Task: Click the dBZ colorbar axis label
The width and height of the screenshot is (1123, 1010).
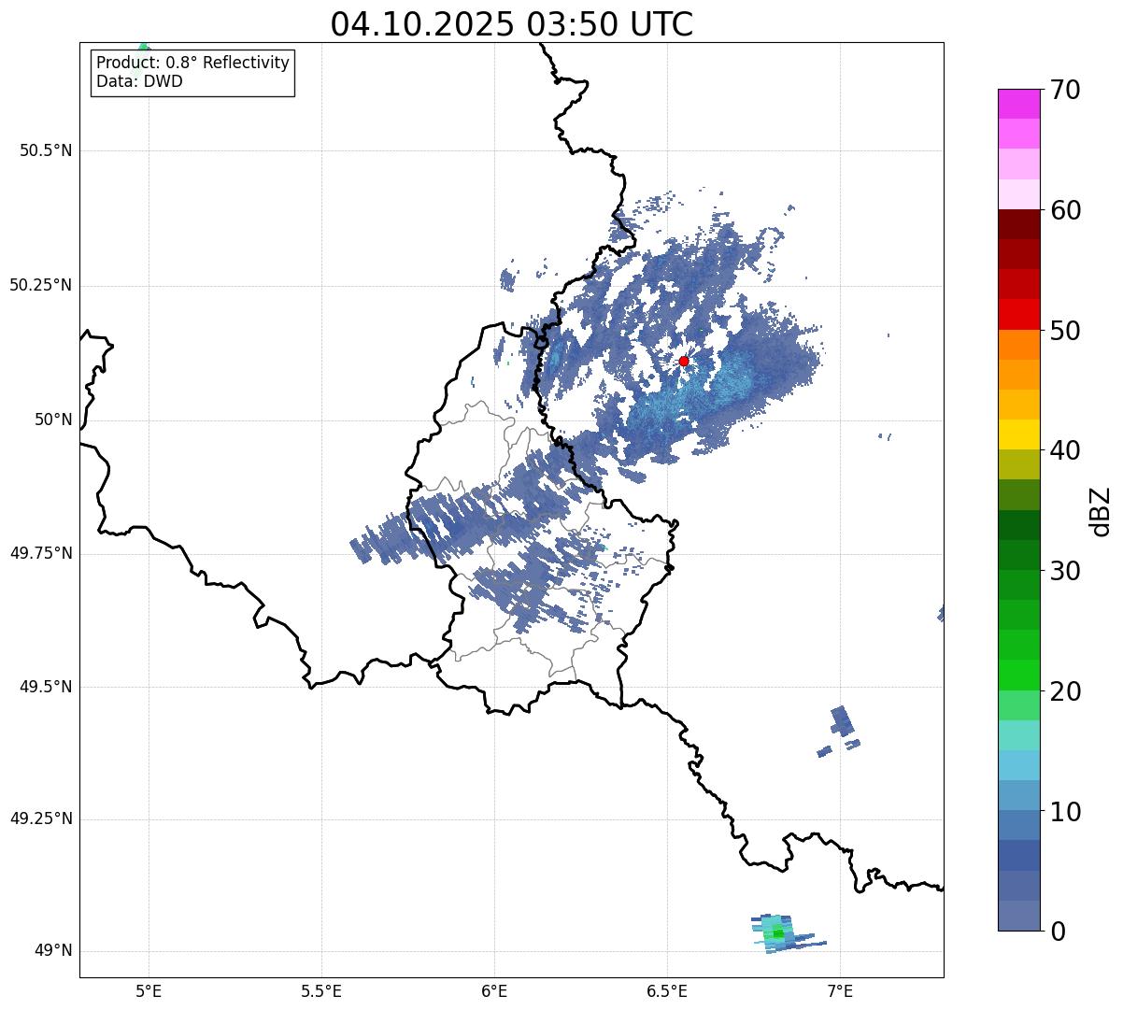Action: tap(1101, 510)
